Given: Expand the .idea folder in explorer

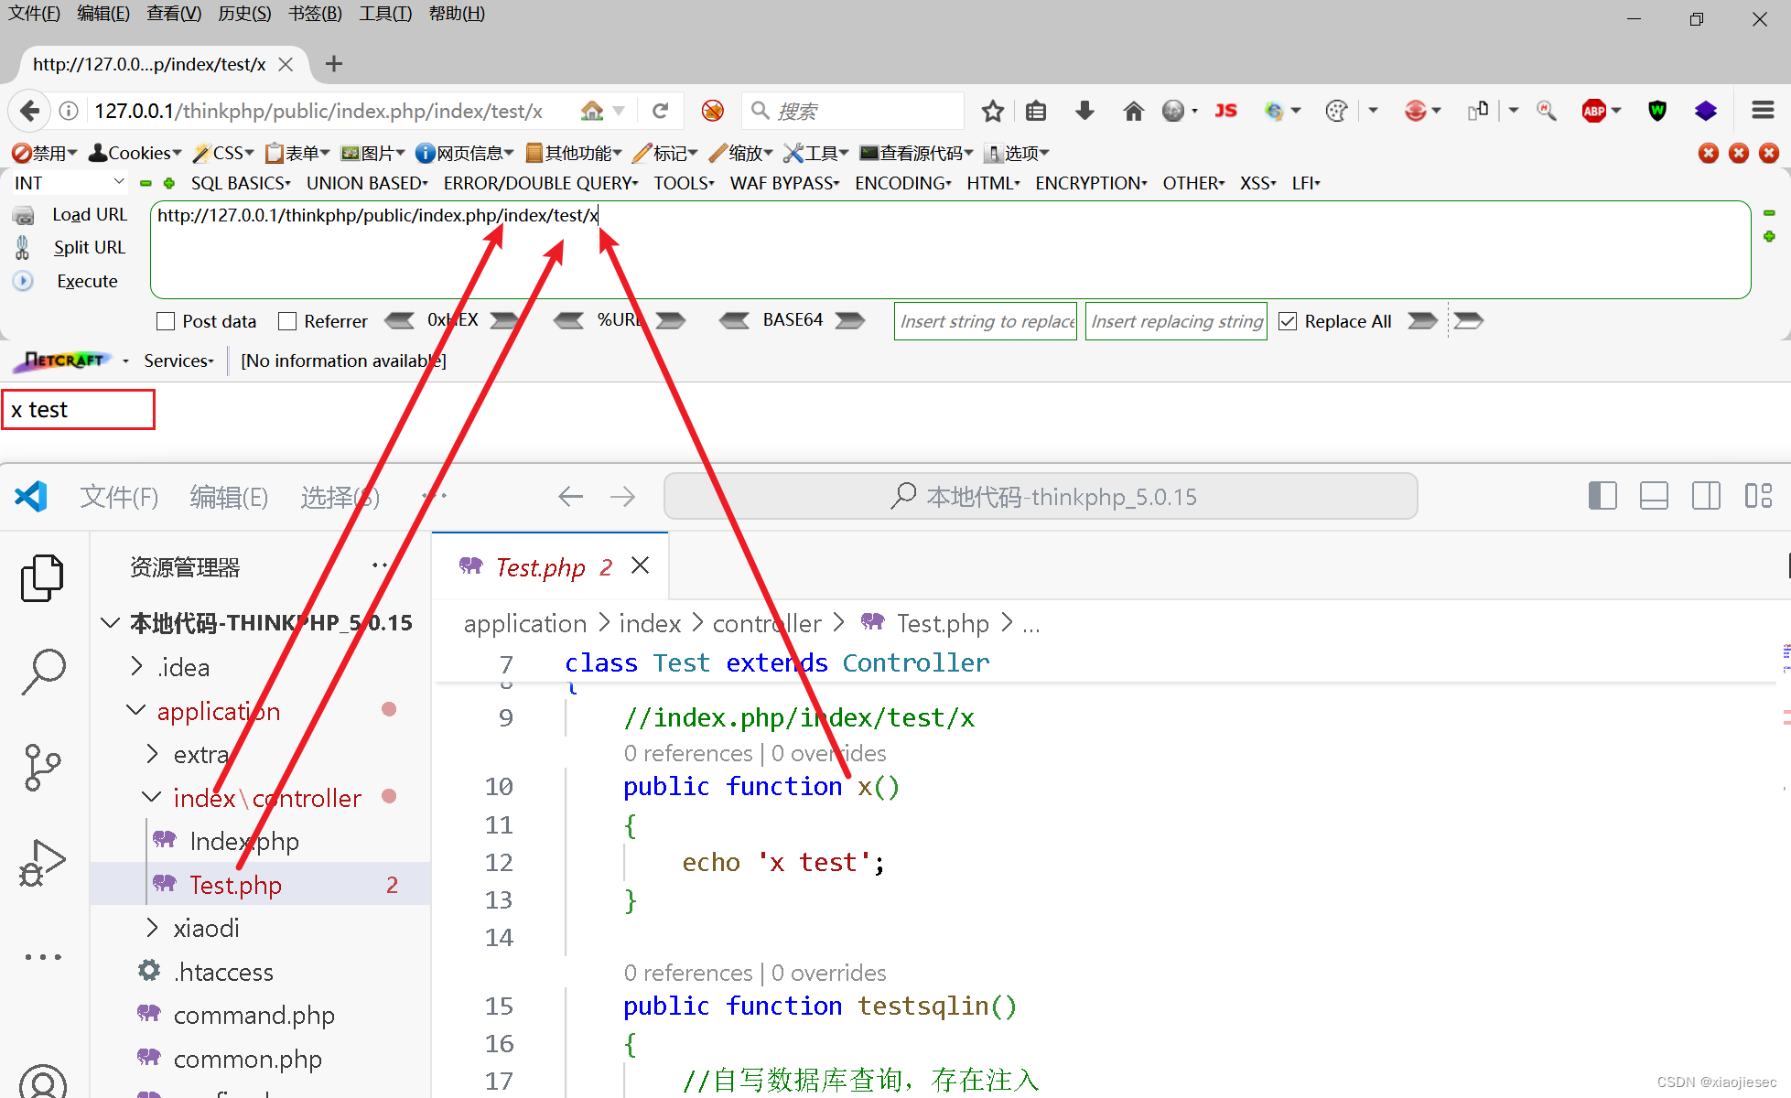Looking at the screenshot, I should (183, 667).
